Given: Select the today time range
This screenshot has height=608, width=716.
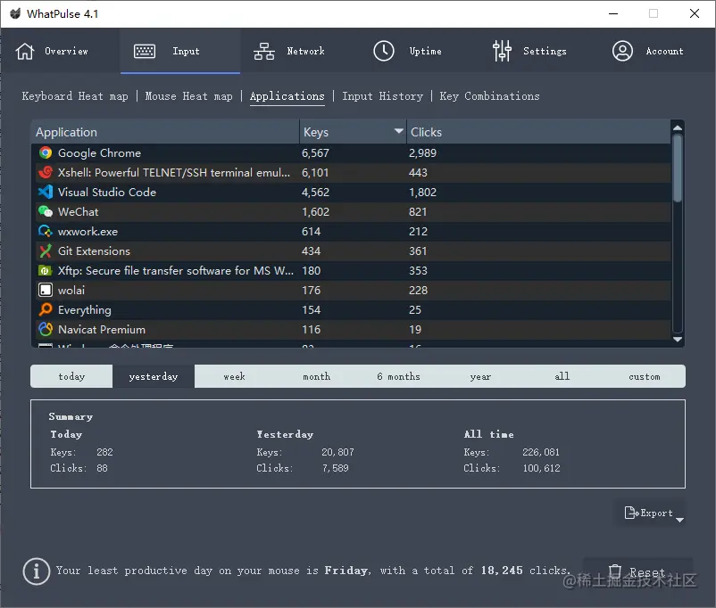Looking at the screenshot, I should (71, 376).
